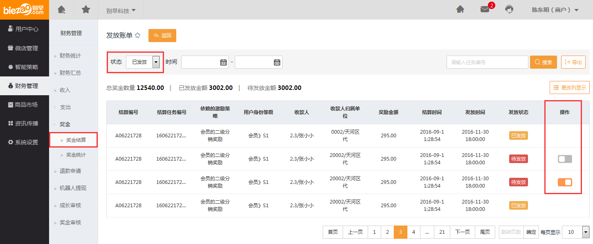Click the biezao logo
The image size is (593, 244).
24,10
